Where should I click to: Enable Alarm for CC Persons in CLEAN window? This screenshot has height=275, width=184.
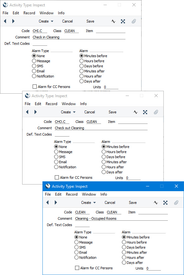tap(77, 268)
